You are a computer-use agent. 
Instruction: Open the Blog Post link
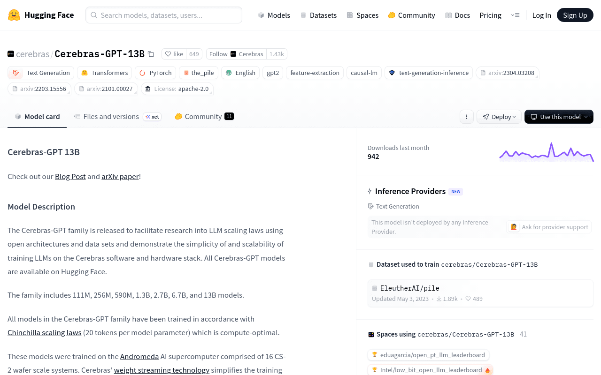(70, 176)
